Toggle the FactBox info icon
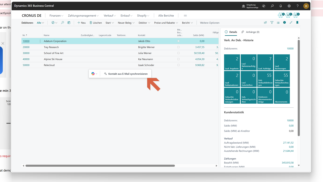The image size is (323, 182). tap(284, 22)
